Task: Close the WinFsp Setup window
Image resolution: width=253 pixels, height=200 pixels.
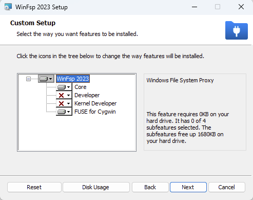Action: [241, 7]
